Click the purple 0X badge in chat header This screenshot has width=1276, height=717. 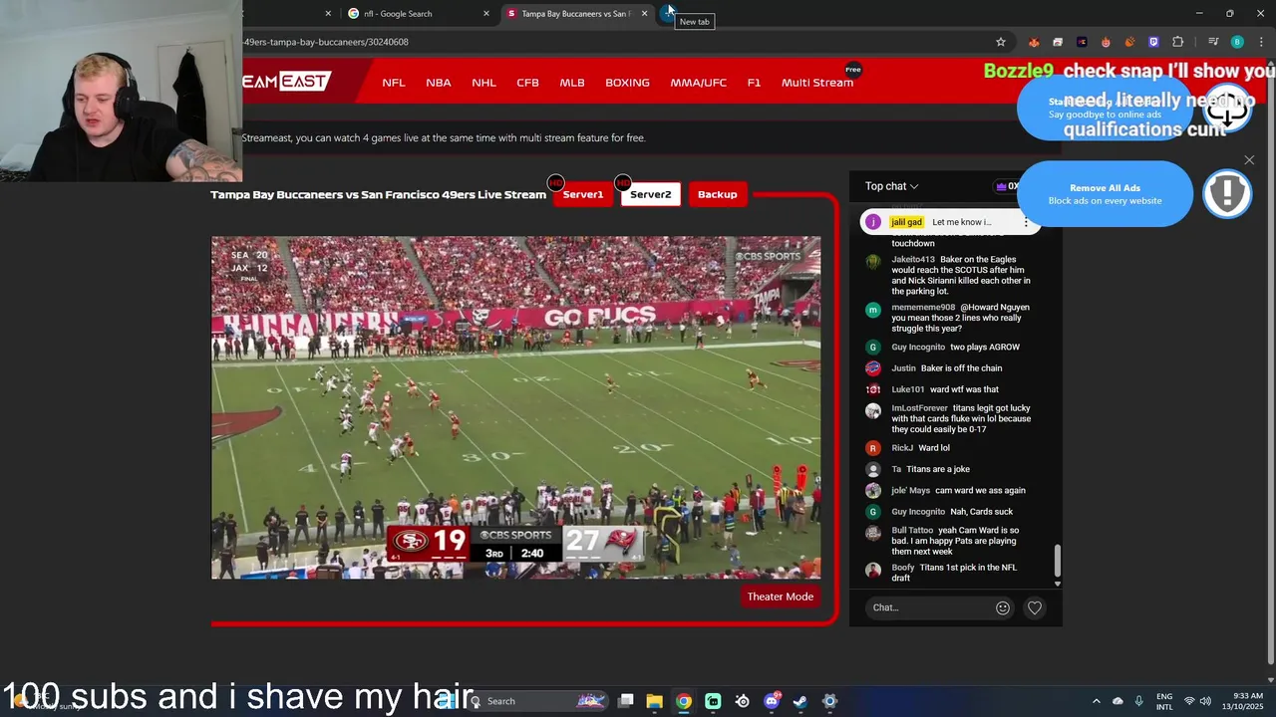[1007, 186]
